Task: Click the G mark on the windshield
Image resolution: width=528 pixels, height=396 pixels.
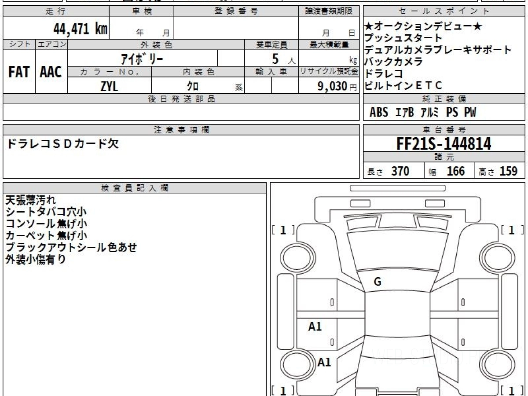Action: click(377, 282)
